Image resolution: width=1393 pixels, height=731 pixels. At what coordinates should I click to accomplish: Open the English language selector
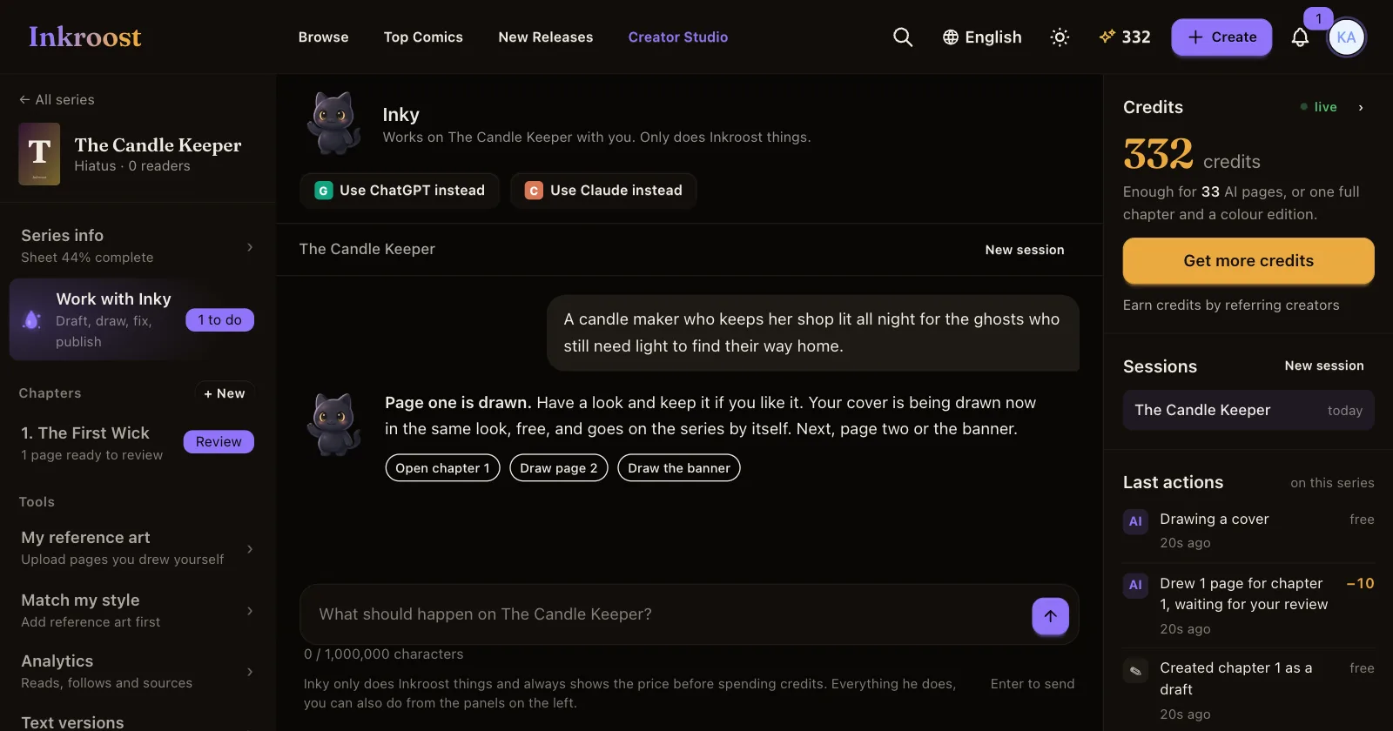[982, 37]
